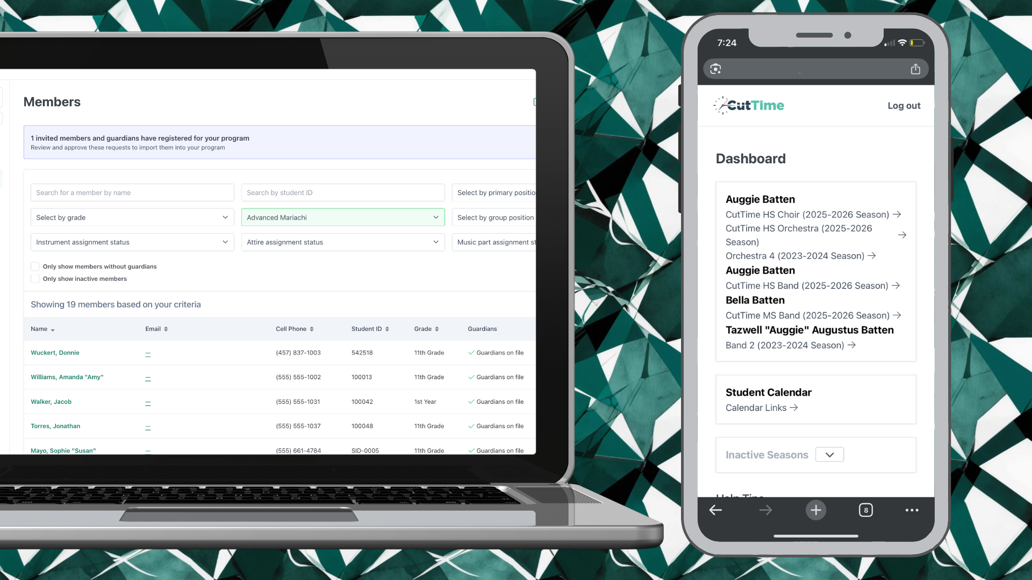Viewport: 1032px width, 580px height.
Task: Click the 'Search by student ID' field
Action: pyautogui.click(x=343, y=192)
